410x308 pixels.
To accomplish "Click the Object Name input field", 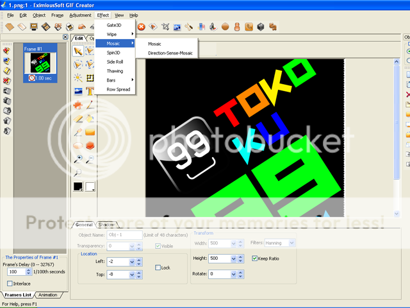I will pos(124,235).
